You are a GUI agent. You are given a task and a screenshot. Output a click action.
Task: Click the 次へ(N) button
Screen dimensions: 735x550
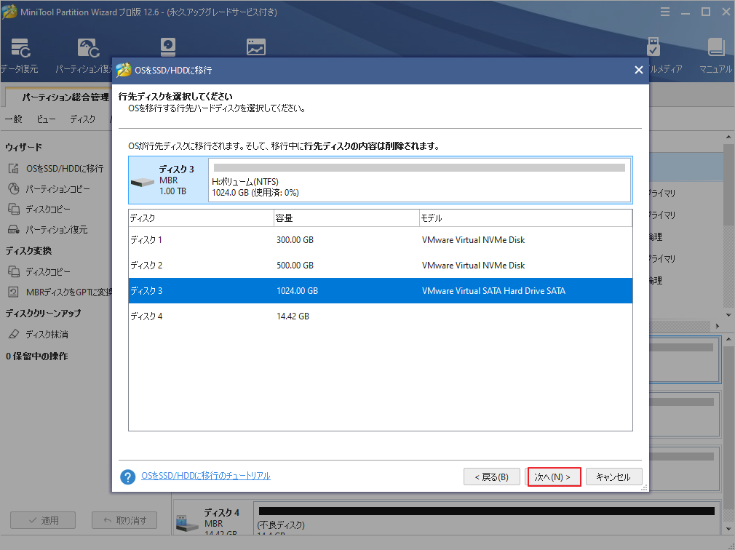point(554,477)
